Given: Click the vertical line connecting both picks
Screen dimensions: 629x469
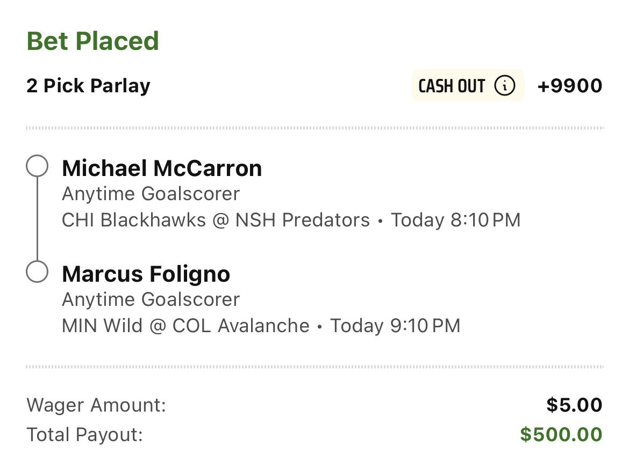Looking at the screenshot, I should click(37, 219).
